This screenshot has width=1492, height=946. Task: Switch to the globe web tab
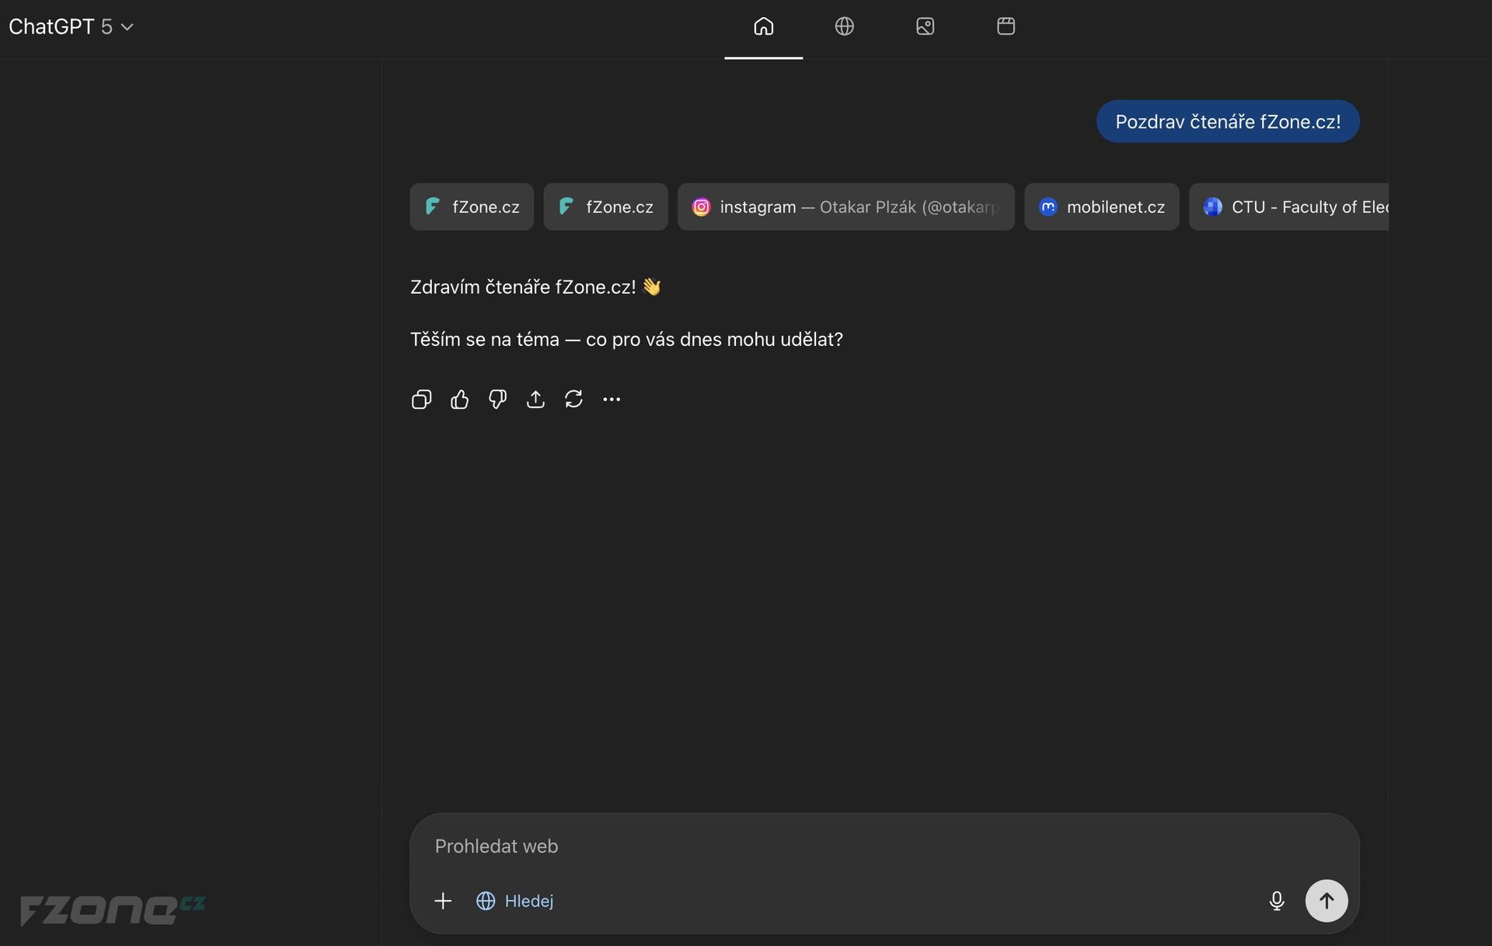tap(844, 26)
